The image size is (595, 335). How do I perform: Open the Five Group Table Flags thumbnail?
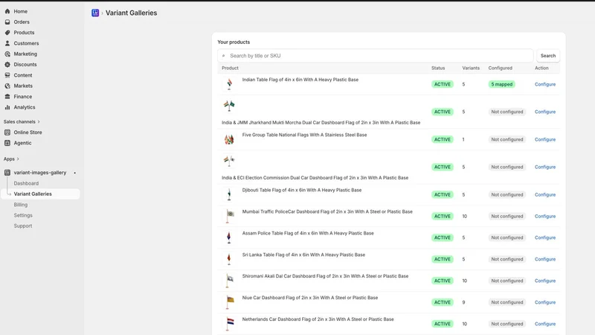[x=229, y=139]
